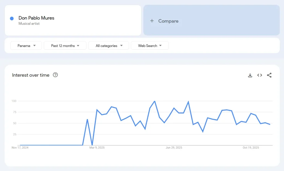Share the interest over time chart
This screenshot has width=284, height=171.
coord(269,75)
